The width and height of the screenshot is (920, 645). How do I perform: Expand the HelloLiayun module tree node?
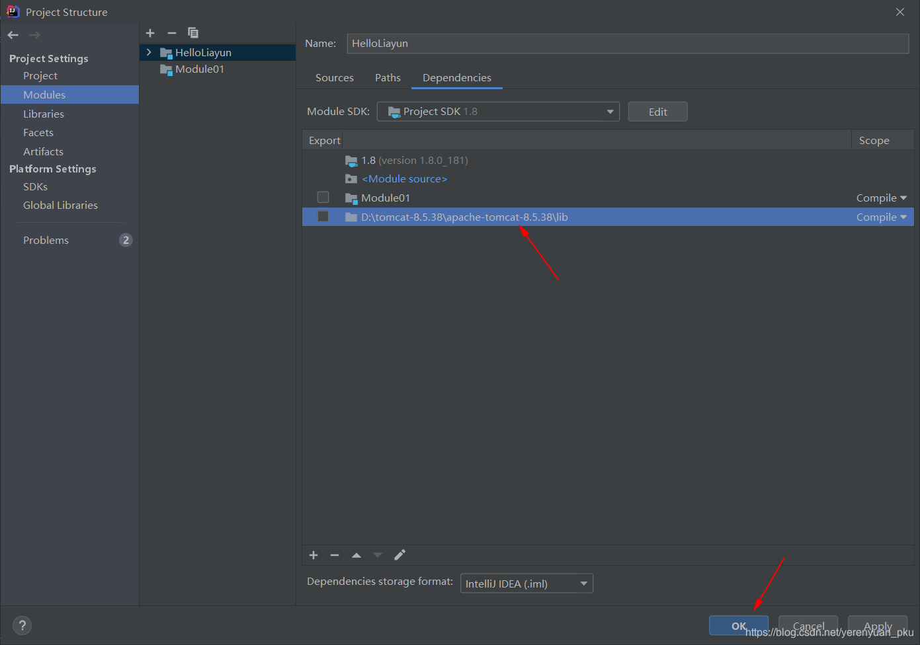[149, 52]
